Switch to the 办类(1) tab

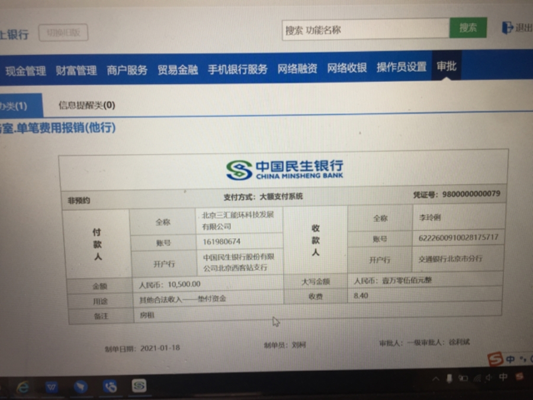[x=20, y=106]
